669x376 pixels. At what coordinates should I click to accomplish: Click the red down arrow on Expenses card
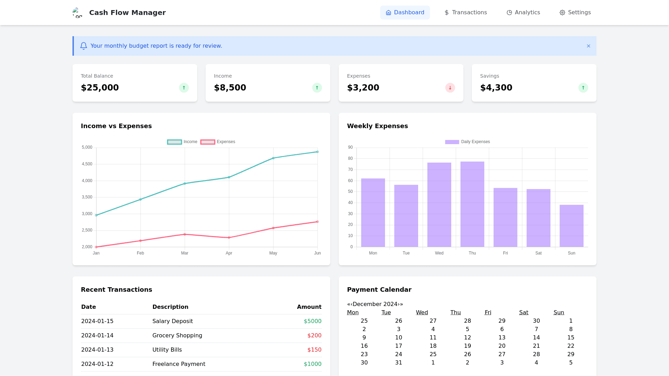[x=450, y=88]
